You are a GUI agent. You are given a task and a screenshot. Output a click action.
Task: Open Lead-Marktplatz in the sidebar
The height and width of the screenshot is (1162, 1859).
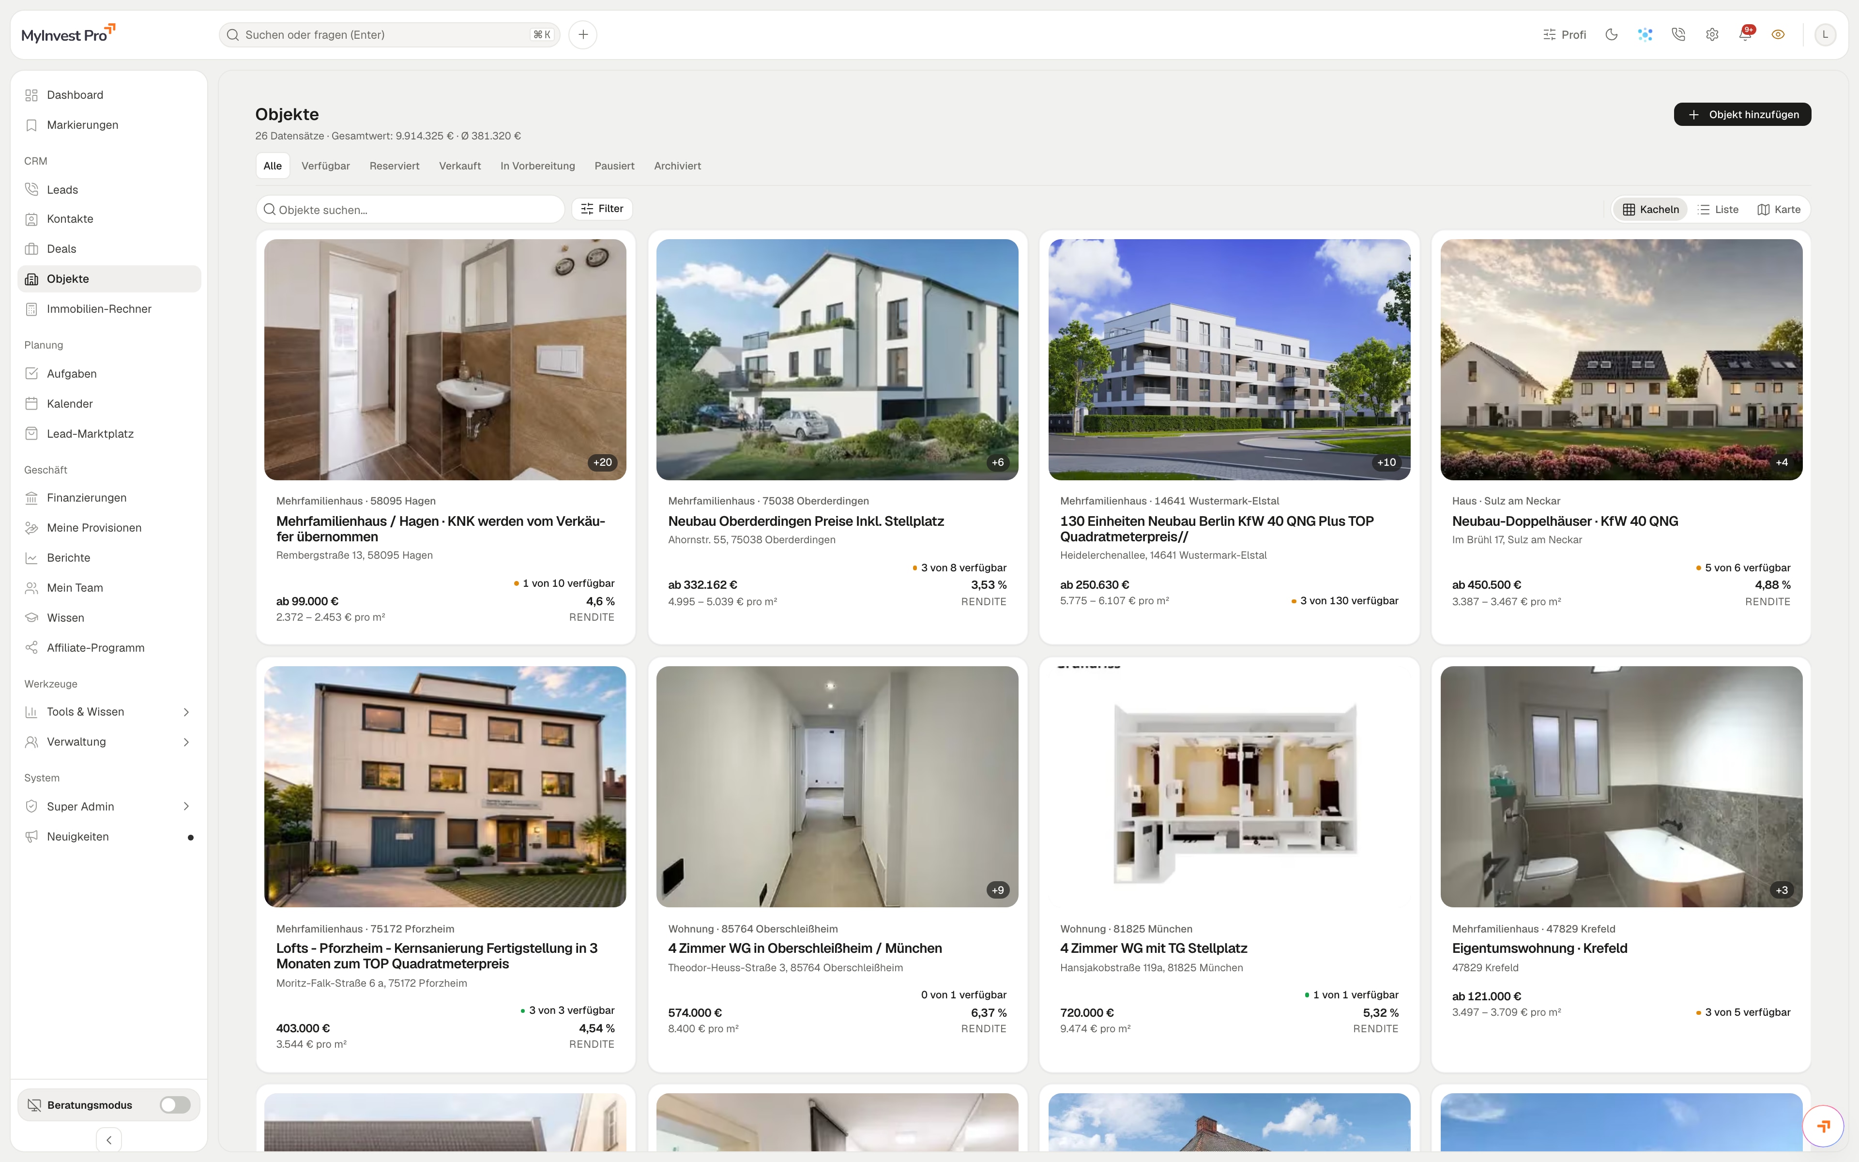tap(109, 433)
